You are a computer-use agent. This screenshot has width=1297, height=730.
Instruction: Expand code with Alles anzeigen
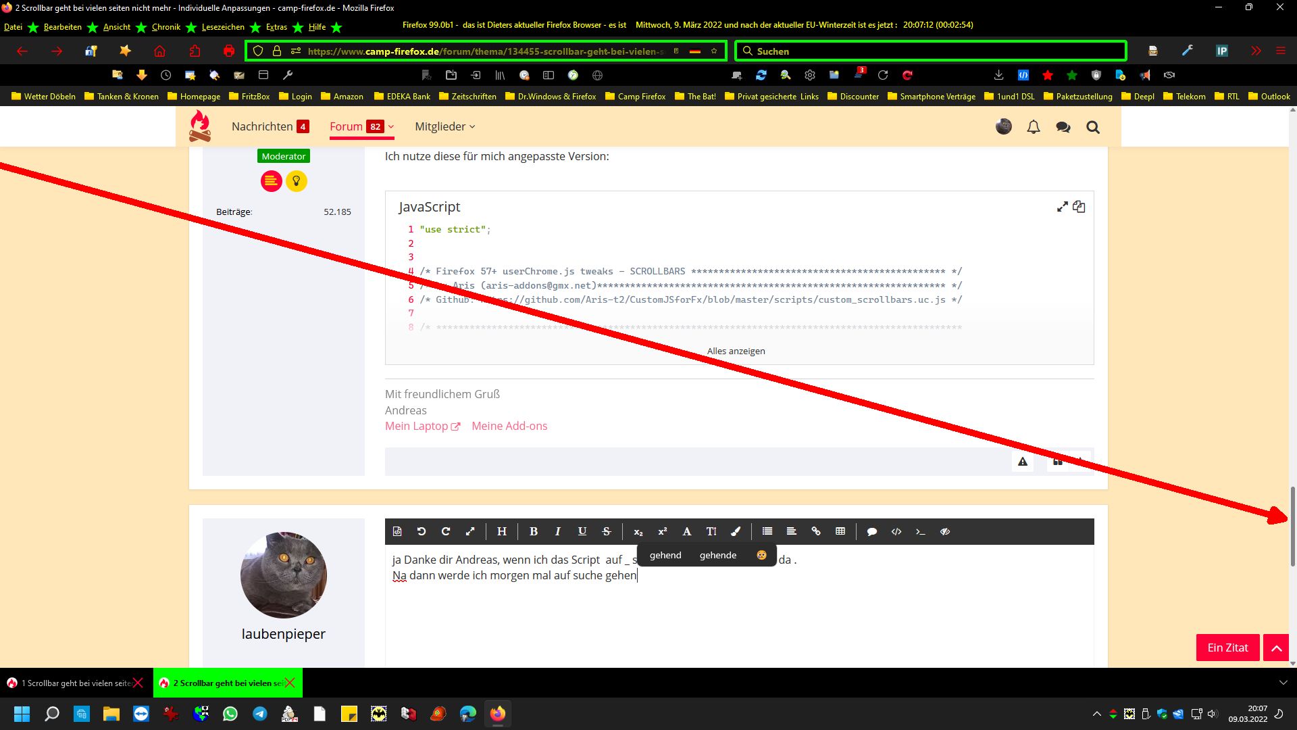click(736, 351)
